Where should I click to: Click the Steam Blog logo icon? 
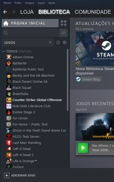click(x=78, y=79)
